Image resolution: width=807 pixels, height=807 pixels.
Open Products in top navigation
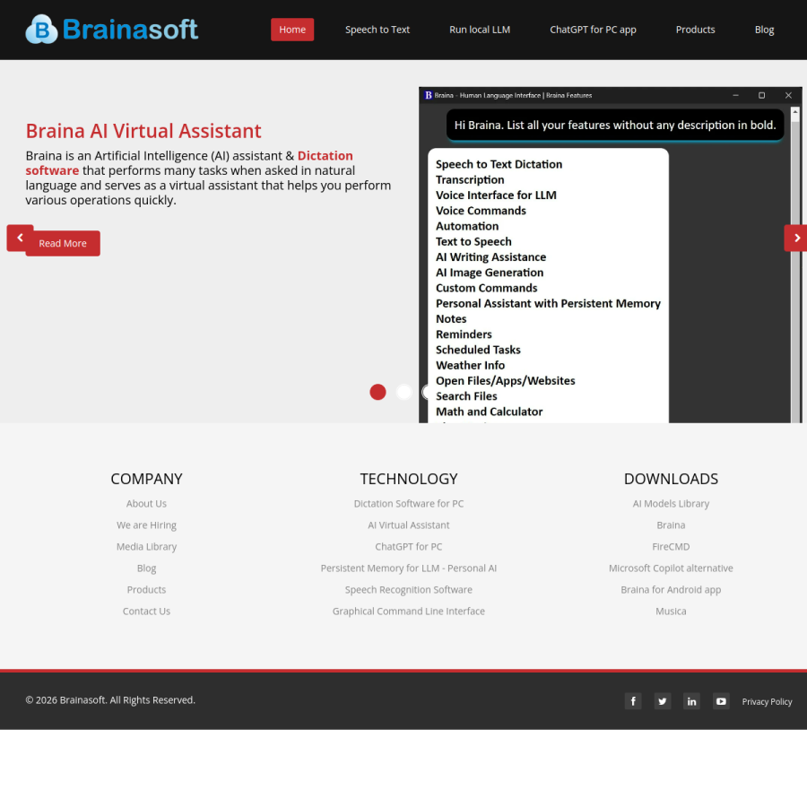[695, 30]
